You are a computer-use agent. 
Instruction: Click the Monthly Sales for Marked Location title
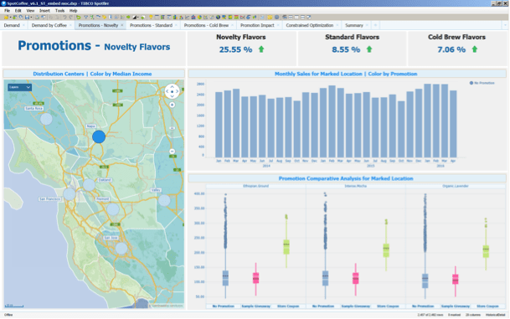point(346,74)
